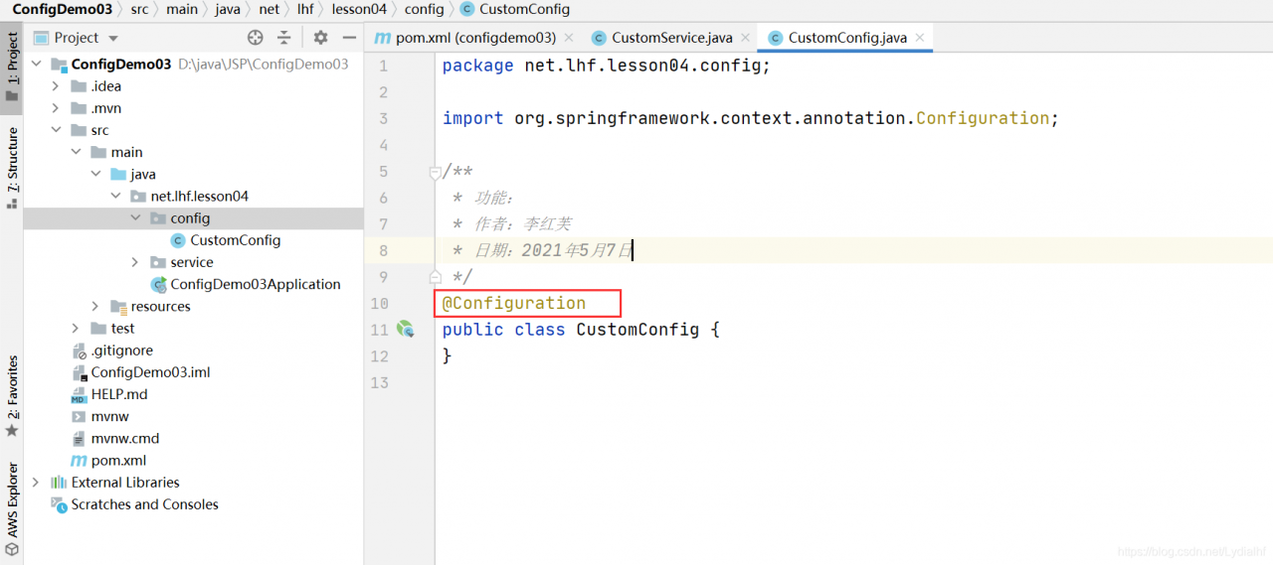Screen dimensions: 1273x565
Task: Click config breadcrumb in navigation bar
Action: (424, 10)
